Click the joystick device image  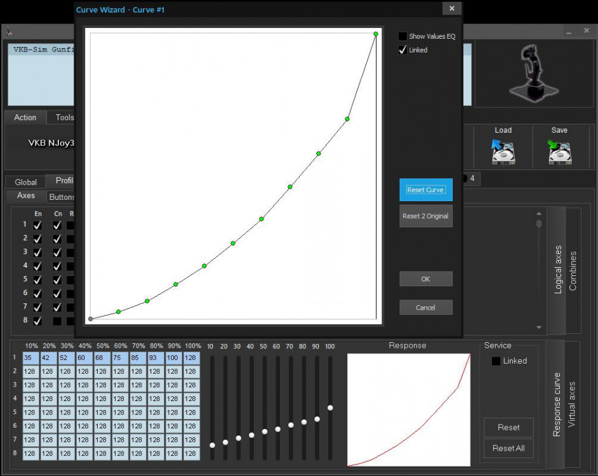coord(533,74)
